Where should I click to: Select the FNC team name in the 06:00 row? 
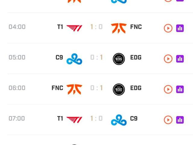[57, 88]
